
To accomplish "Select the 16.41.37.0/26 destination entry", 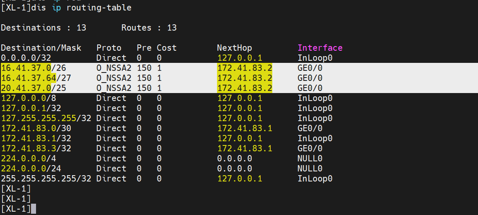I will point(31,68).
